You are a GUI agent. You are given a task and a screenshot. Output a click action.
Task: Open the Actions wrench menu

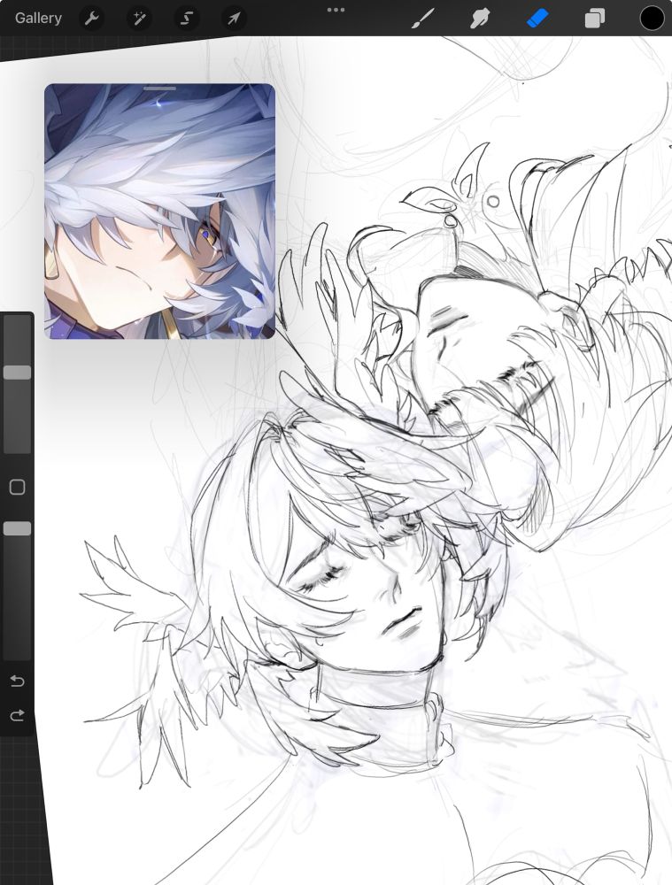(91, 19)
